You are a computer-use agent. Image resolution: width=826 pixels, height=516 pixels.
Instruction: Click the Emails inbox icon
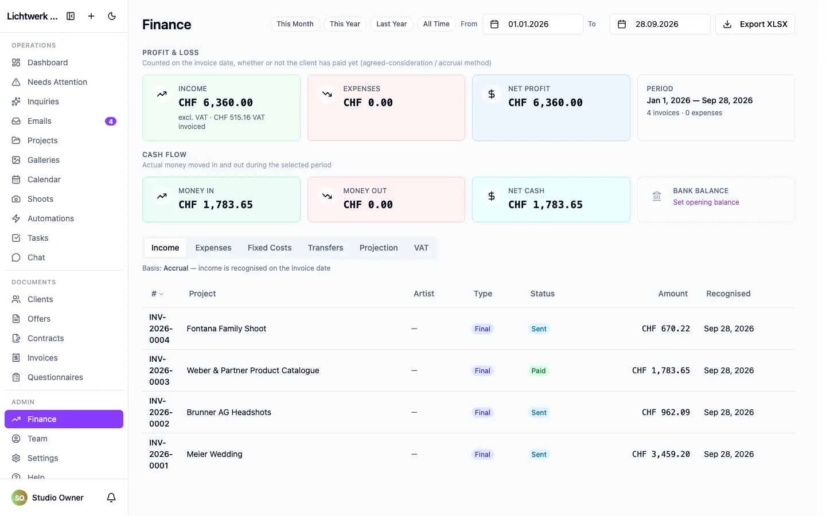[x=16, y=121]
